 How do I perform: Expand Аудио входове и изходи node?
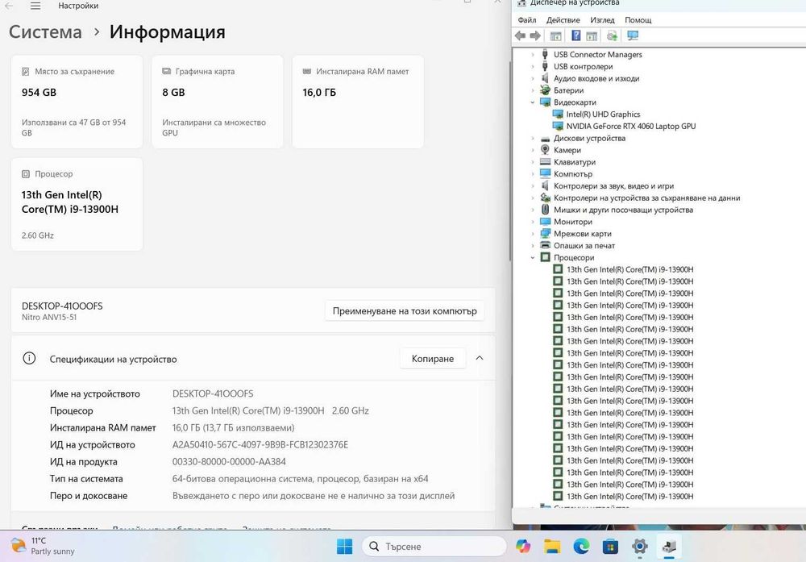tap(533, 78)
